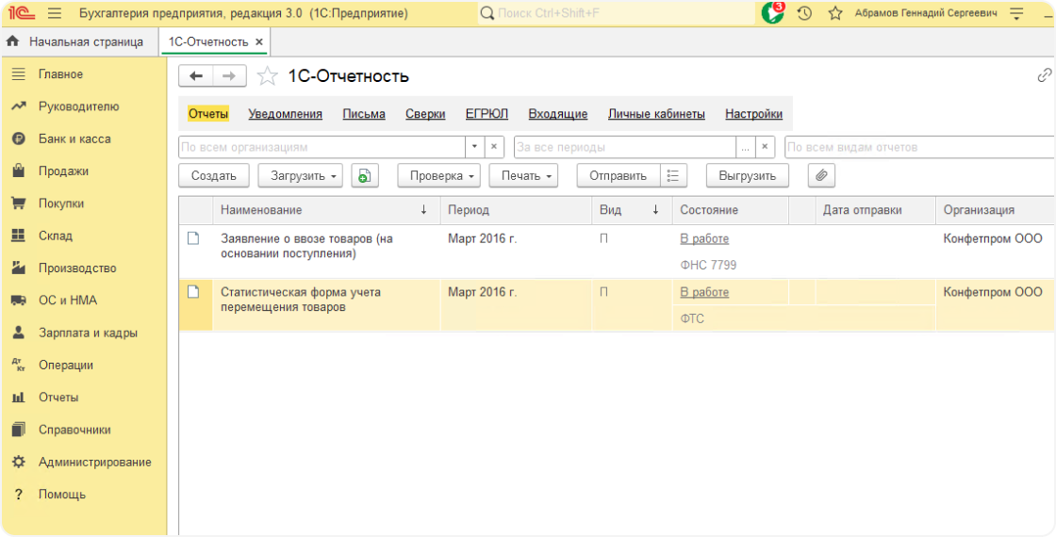Open В работе link for Заявление о ввозе

coord(704,239)
